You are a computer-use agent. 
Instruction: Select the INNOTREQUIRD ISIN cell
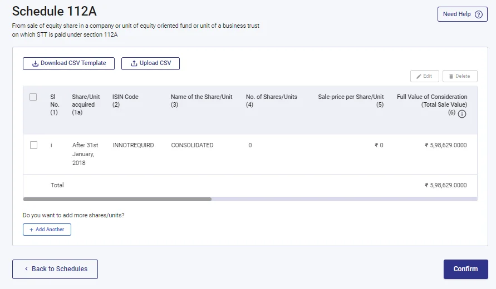pos(133,145)
